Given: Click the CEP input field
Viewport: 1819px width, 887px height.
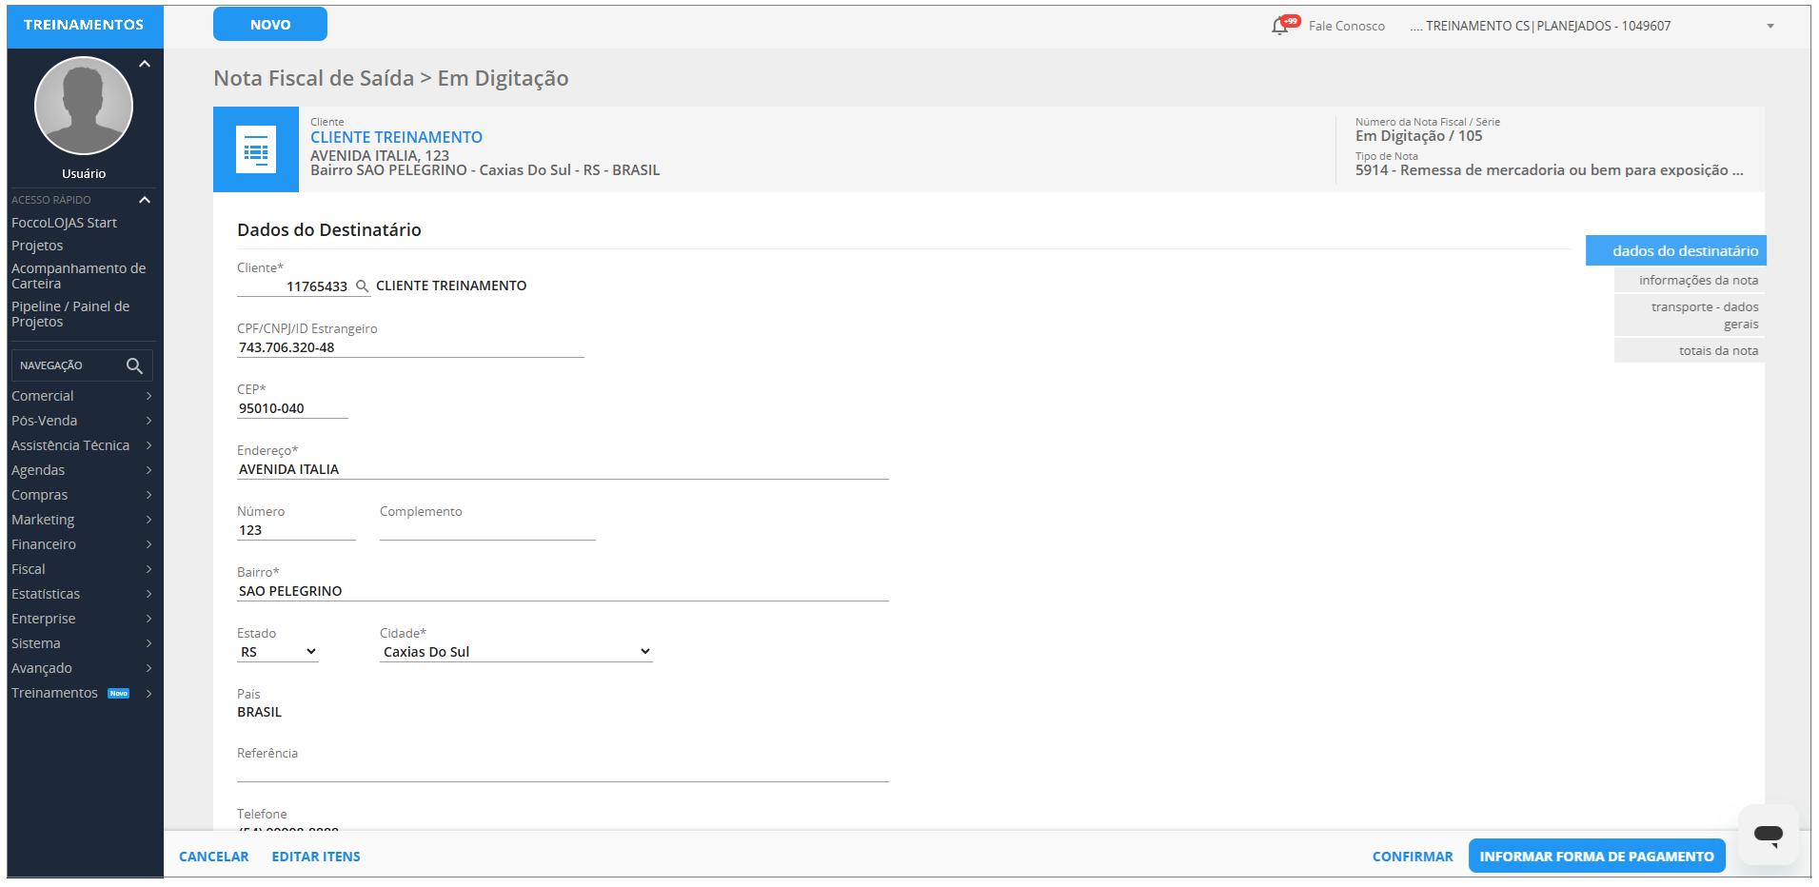Looking at the screenshot, I should click(x=292, y=408).
